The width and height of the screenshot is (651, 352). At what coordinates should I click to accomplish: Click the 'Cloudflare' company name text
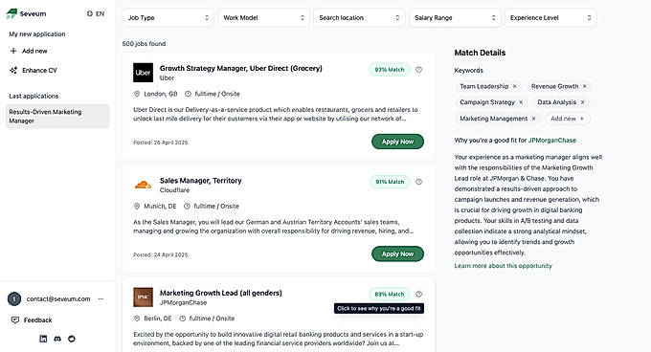(174, 190)
